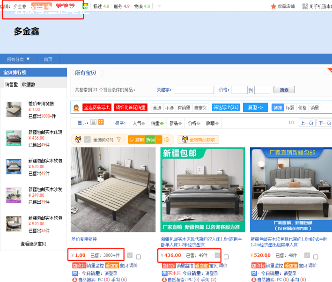332x282 pixels.
Task: Click the red 精细化首尾销量 button
Action: coord(131,107)
